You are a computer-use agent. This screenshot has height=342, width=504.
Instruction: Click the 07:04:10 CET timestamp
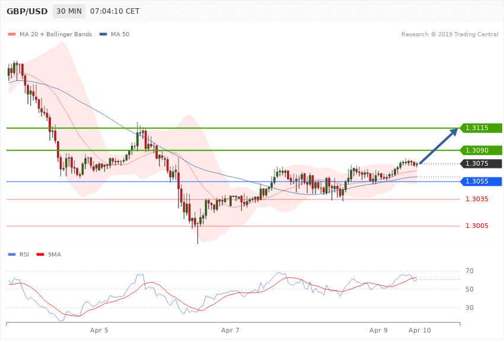(x=115, y=11)
